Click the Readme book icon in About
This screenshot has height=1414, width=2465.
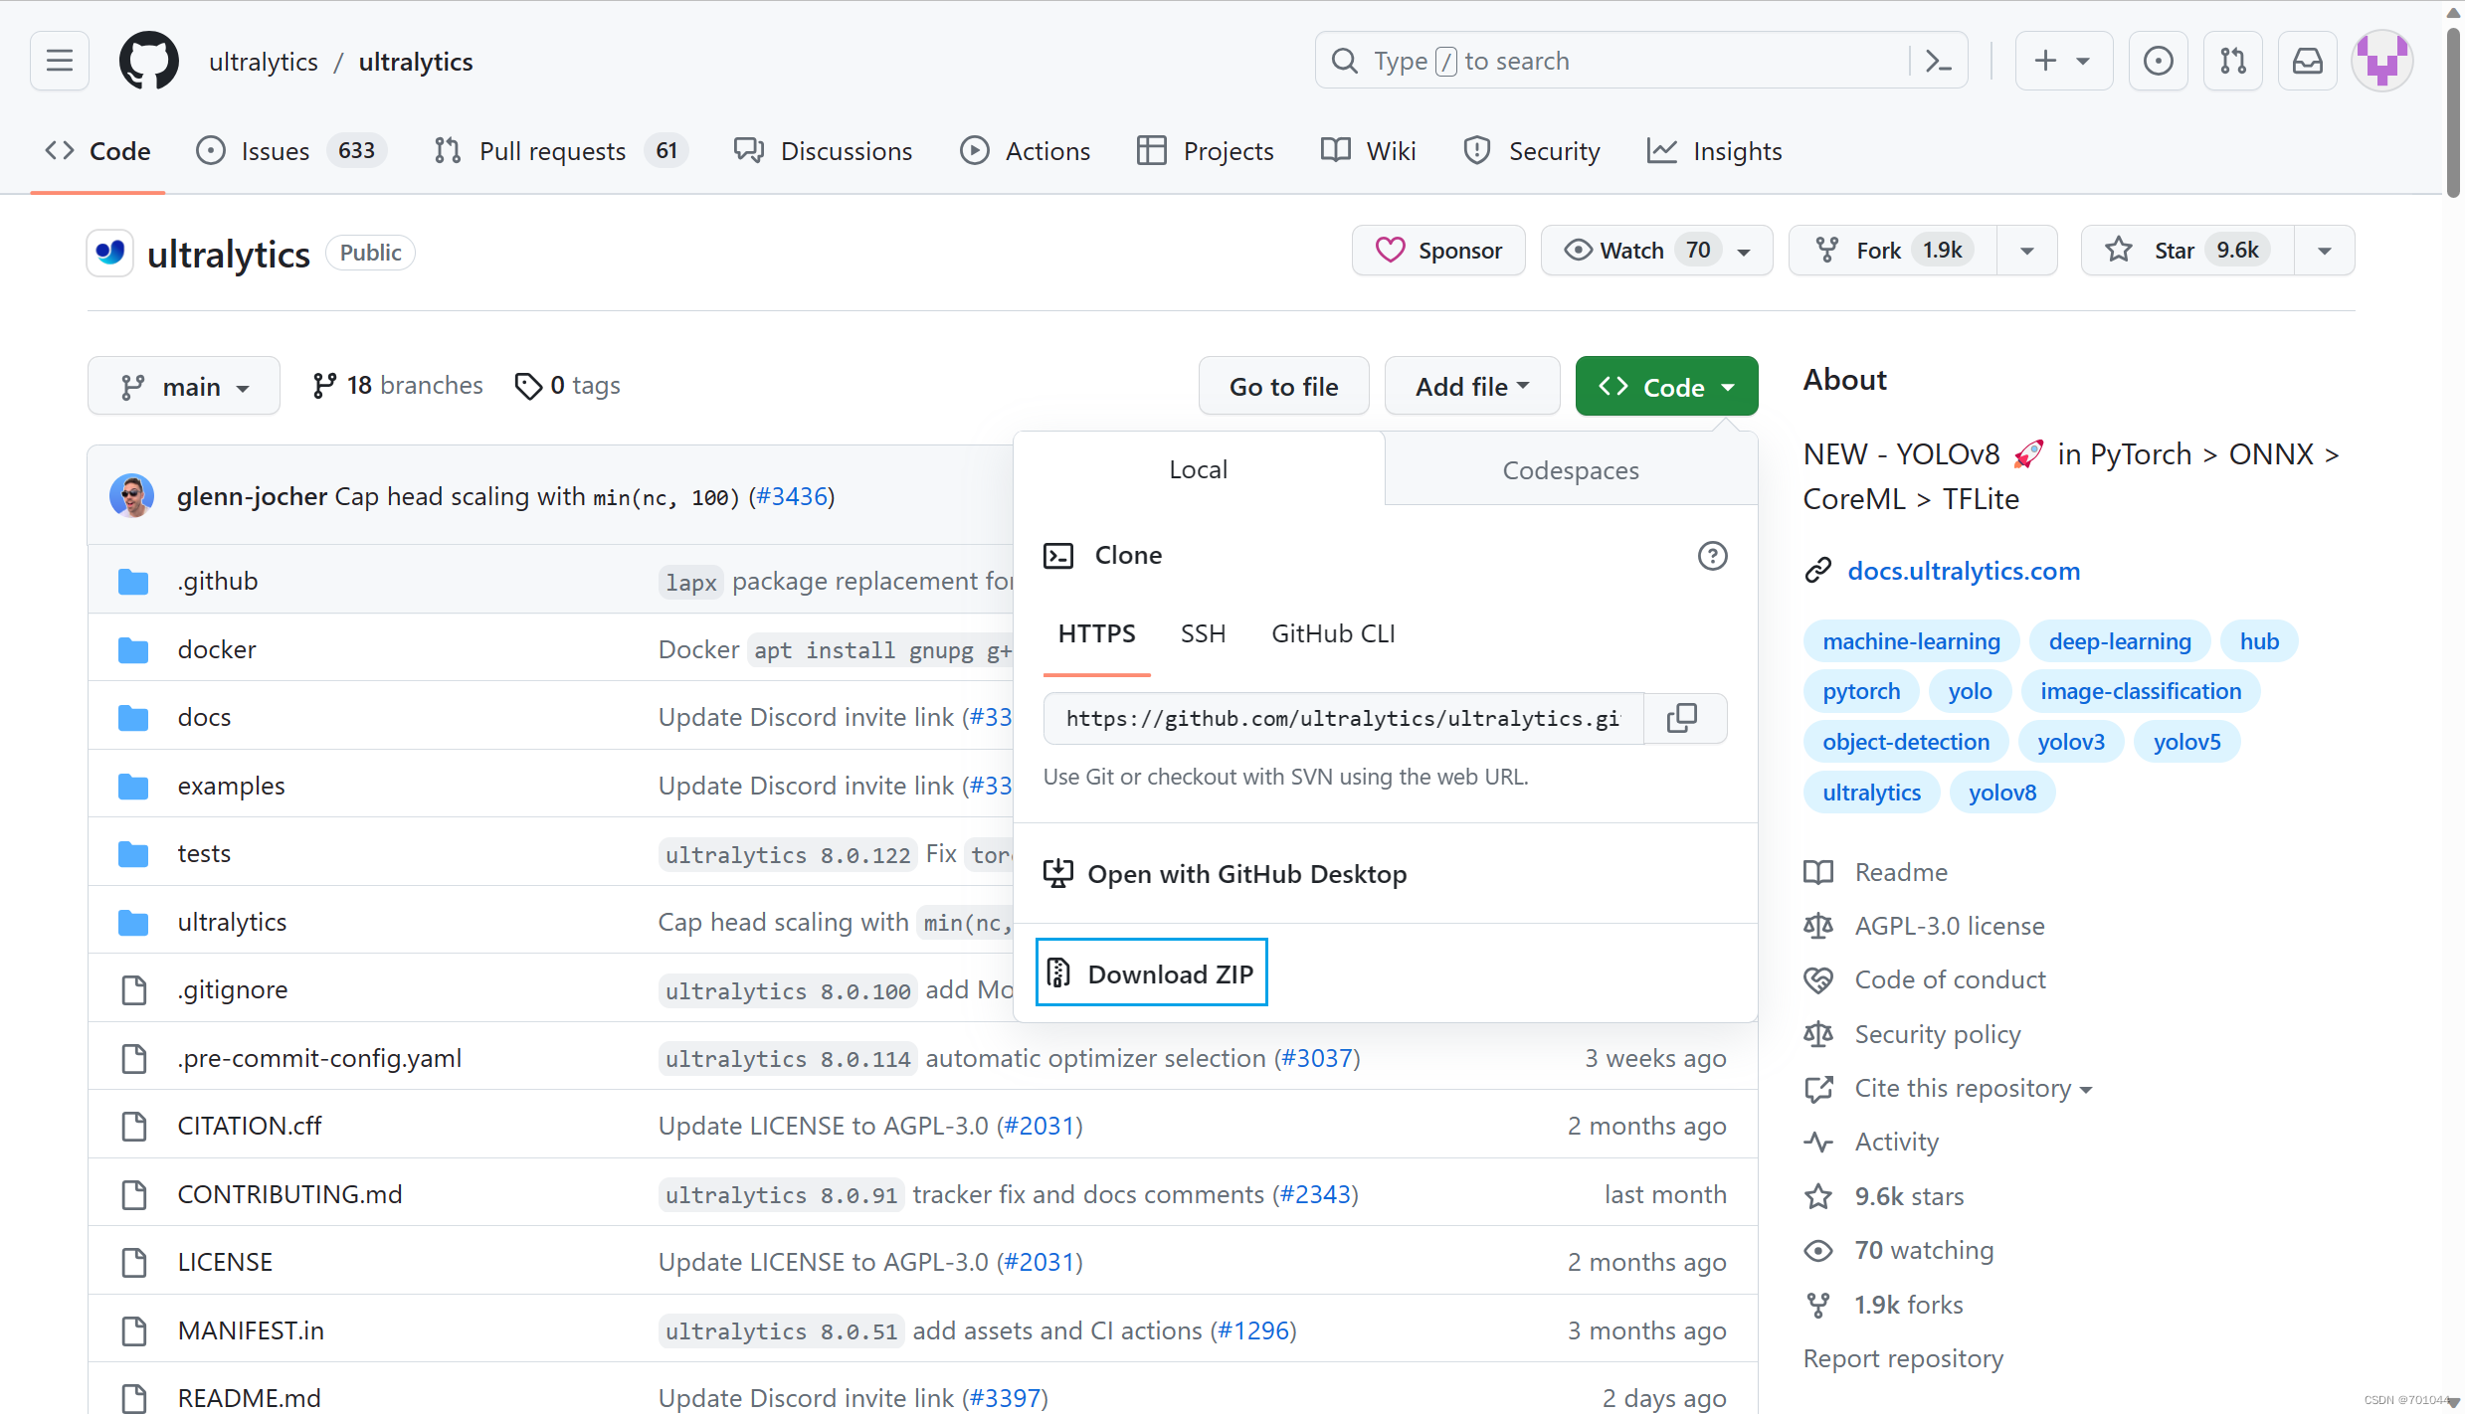(1818, 872)
